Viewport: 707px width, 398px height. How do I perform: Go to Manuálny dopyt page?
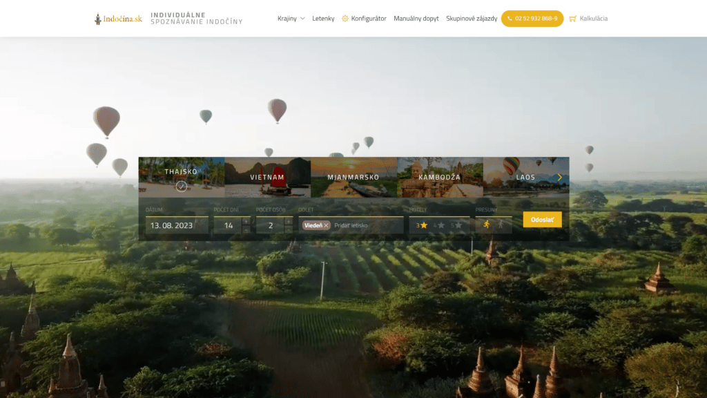click(416, 19)
